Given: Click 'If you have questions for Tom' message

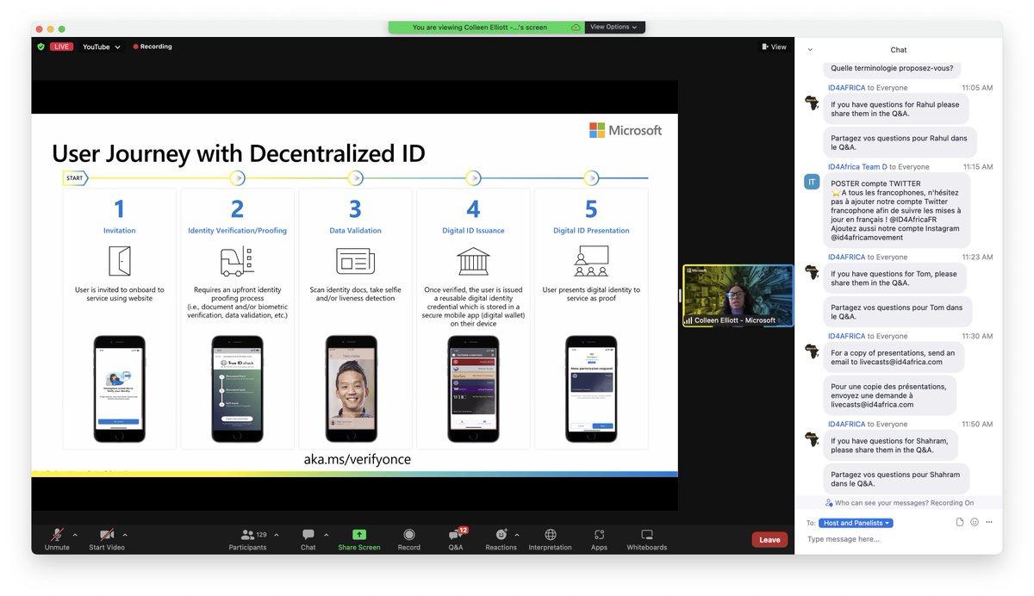Looking at the screenshot, I should pyautogui.click(x=894, y=277).
